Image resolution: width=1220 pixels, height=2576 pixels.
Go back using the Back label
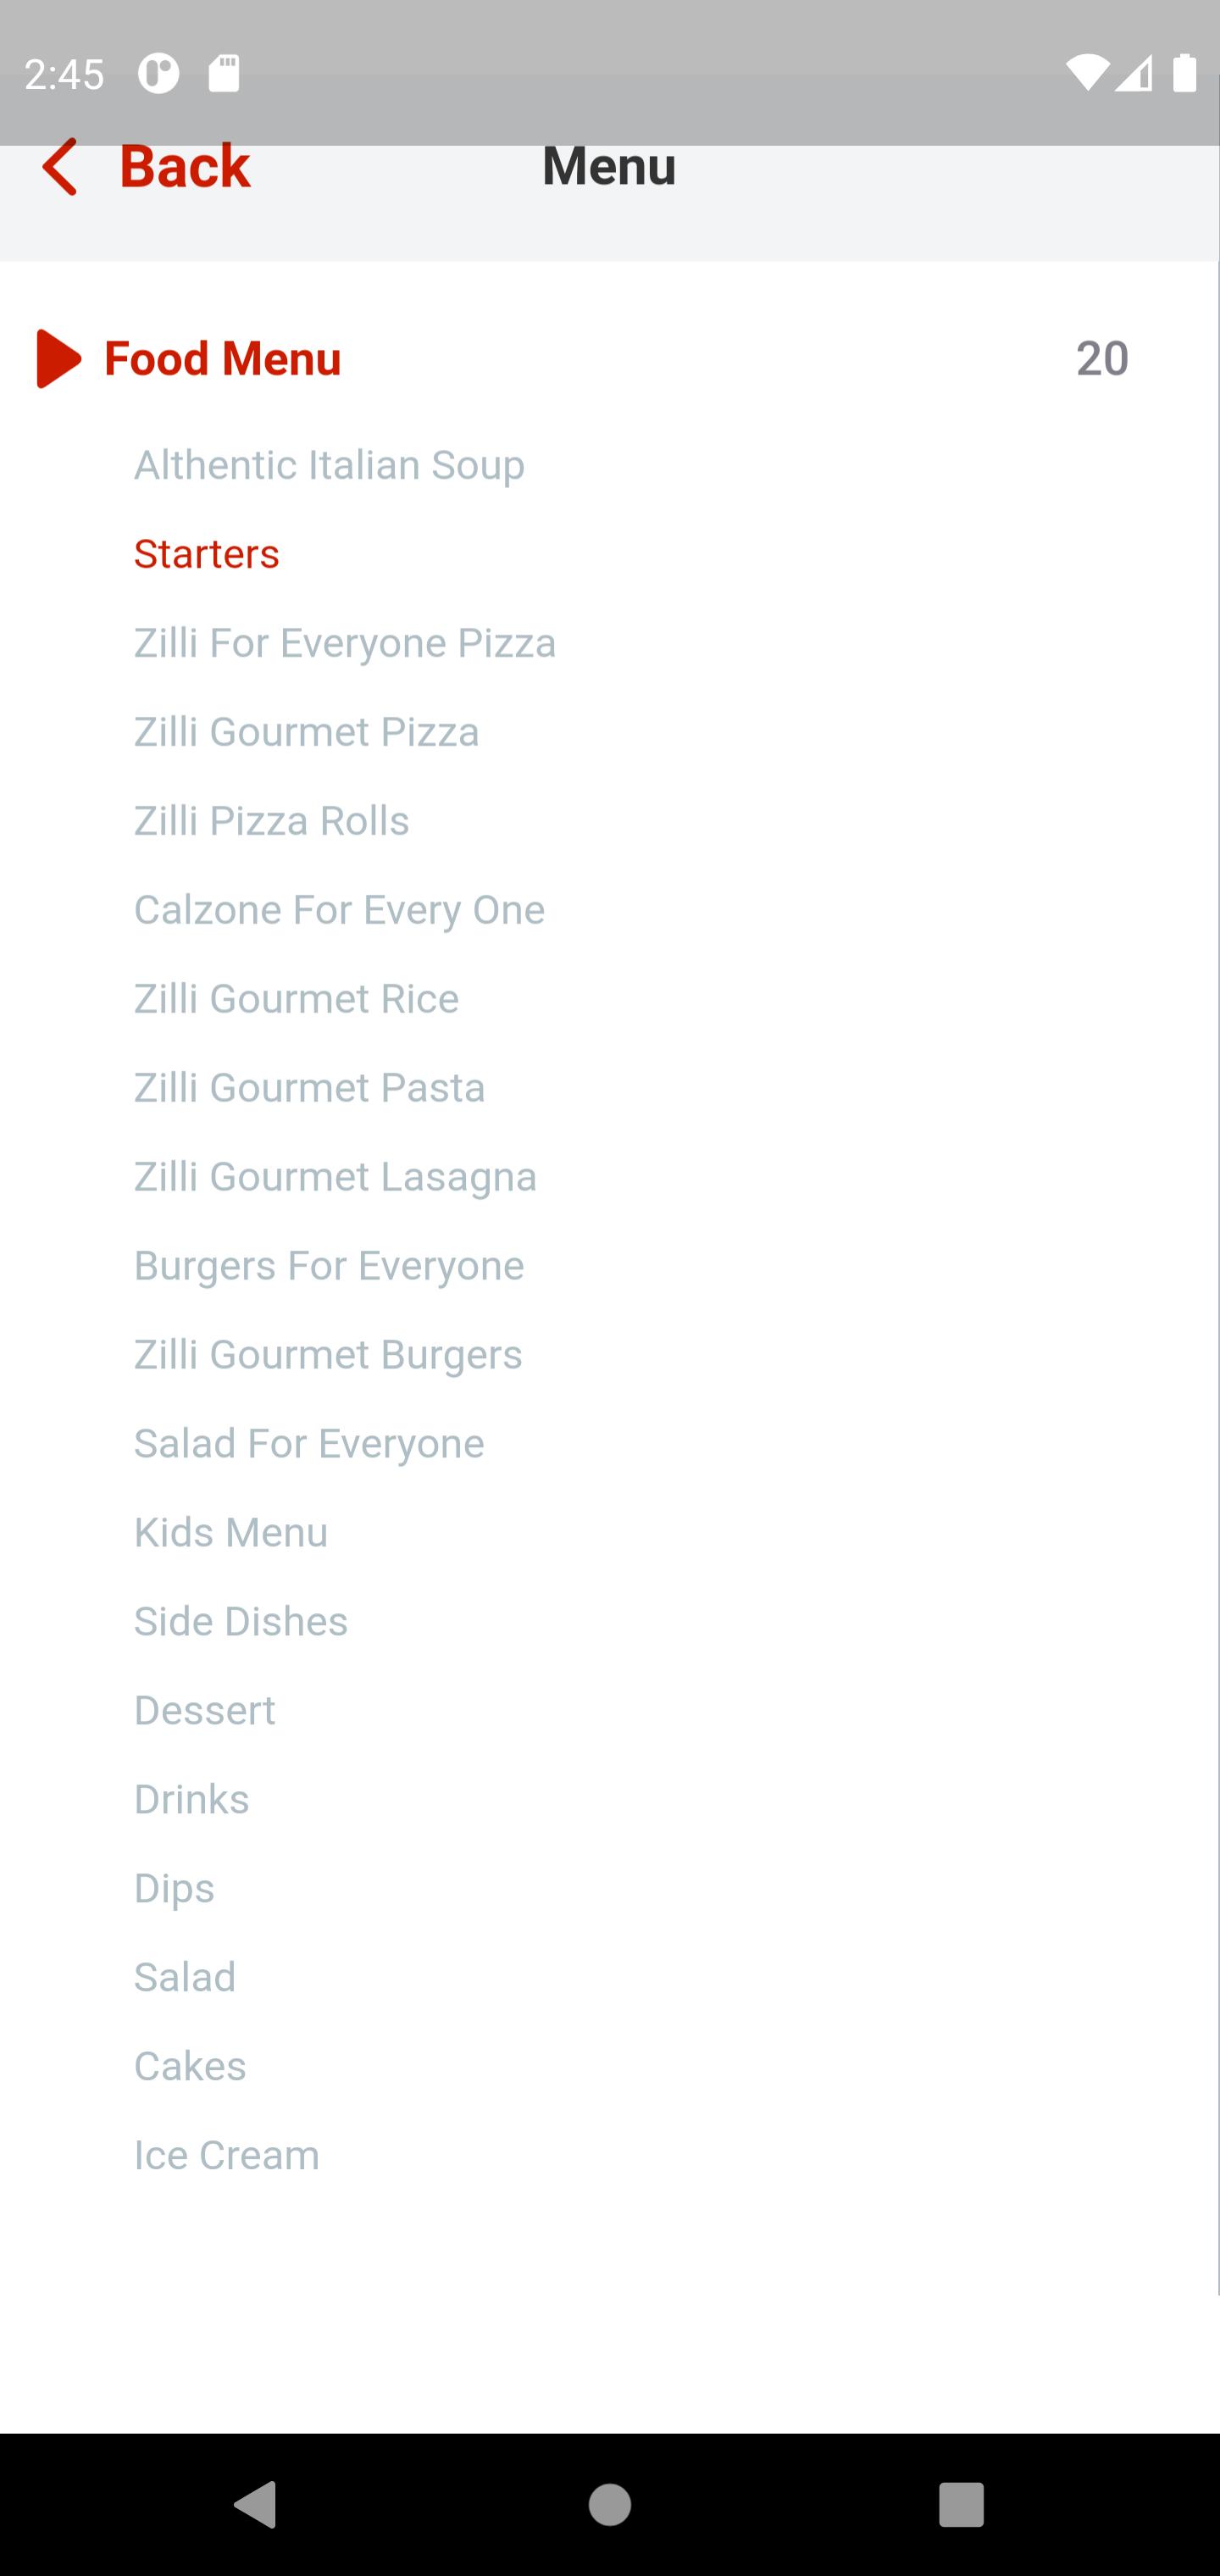pos(185,166)
